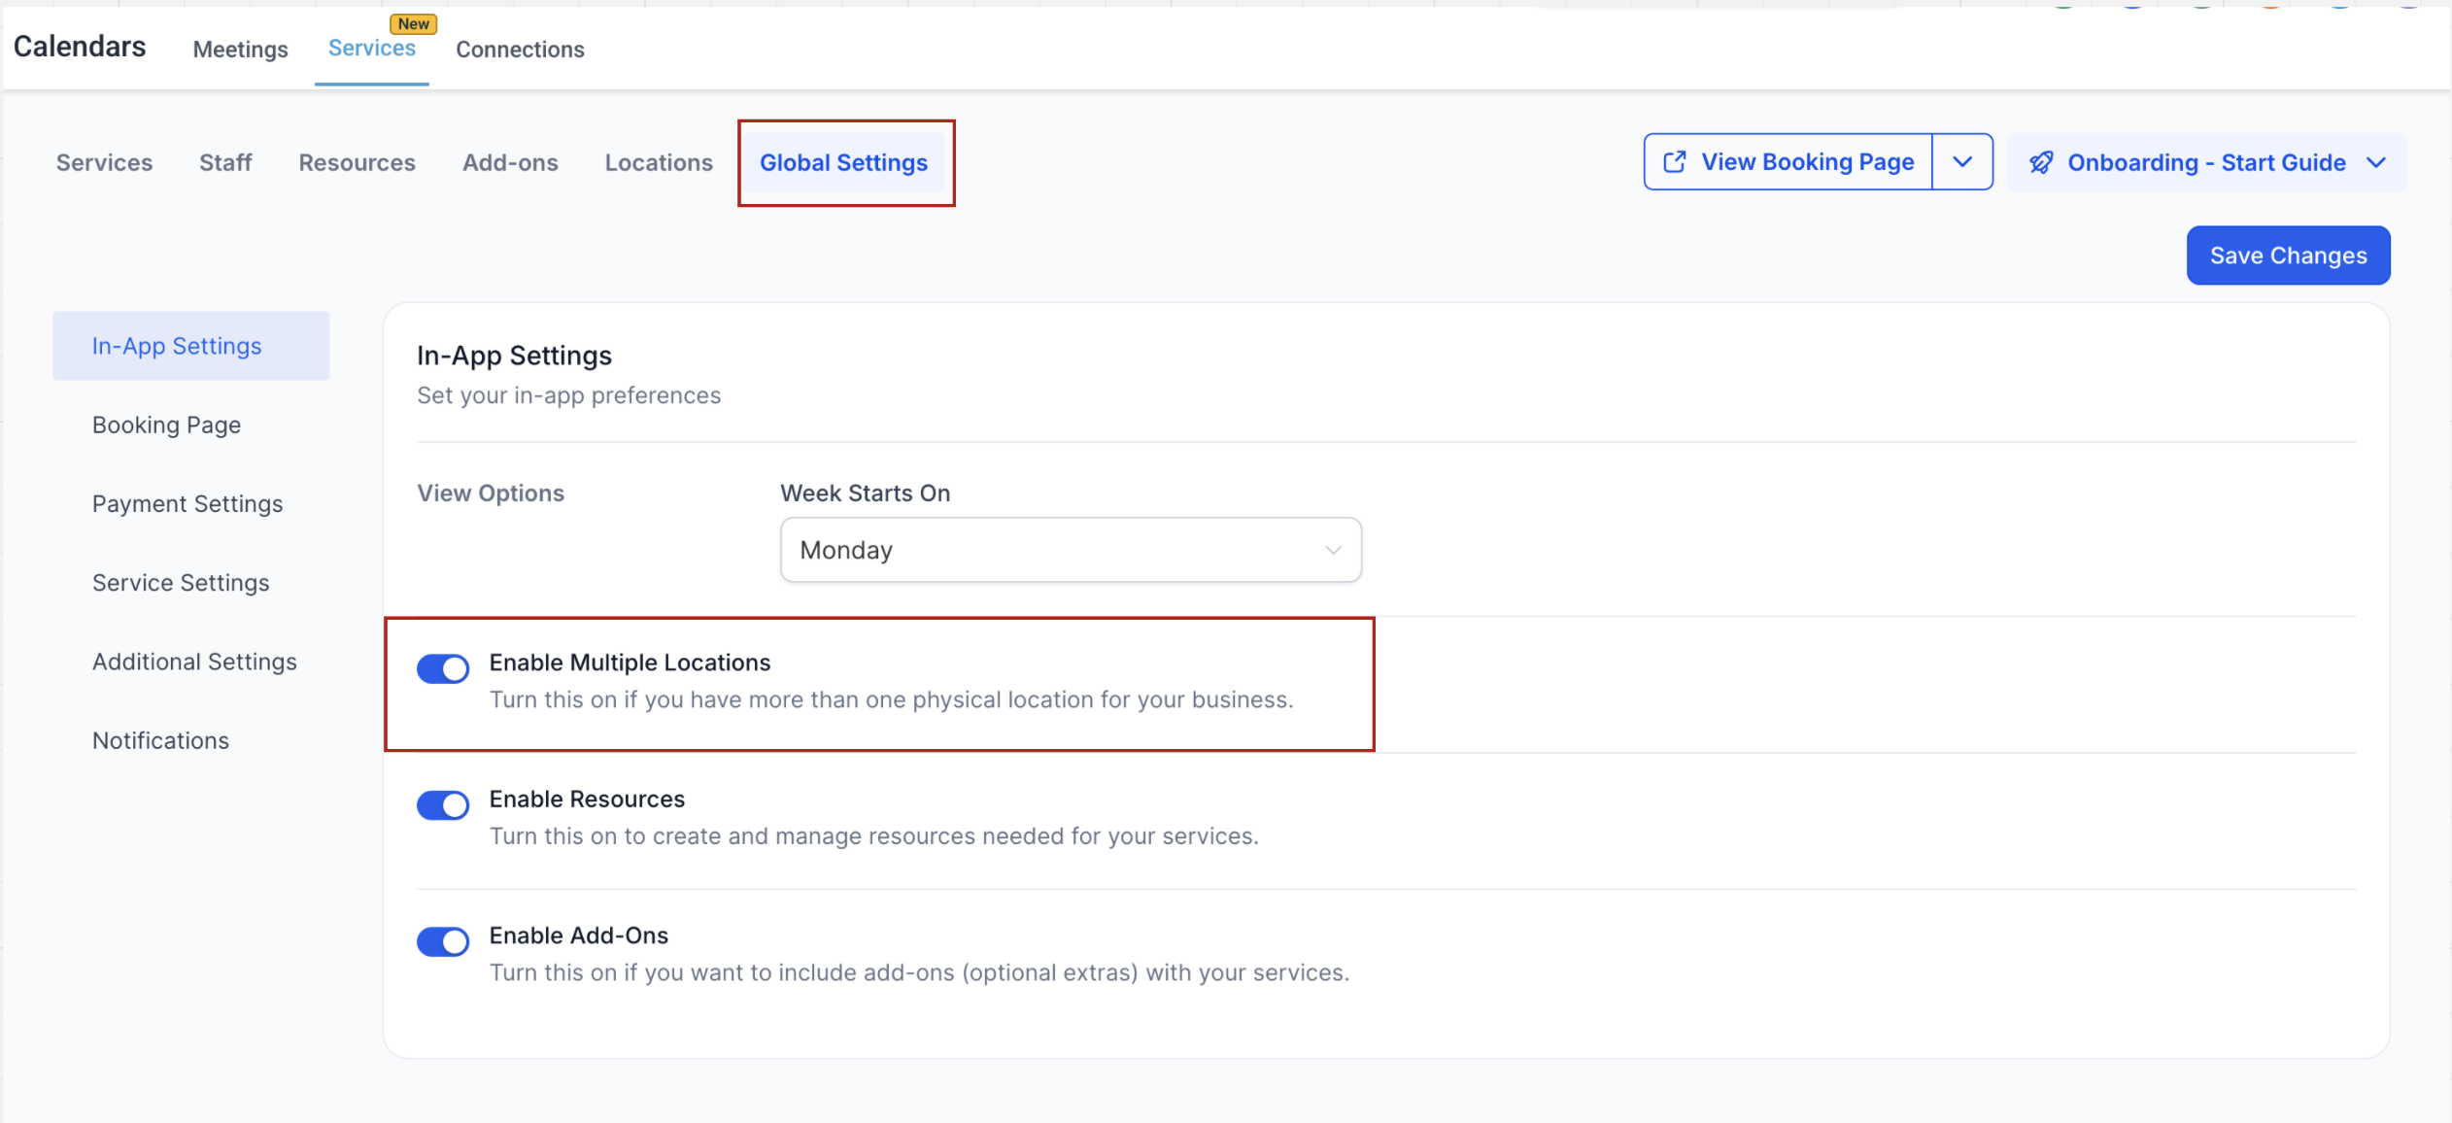Click the New badge above Services tab
Viewport: 2452px width, 1123px height.
pos(413,24)
